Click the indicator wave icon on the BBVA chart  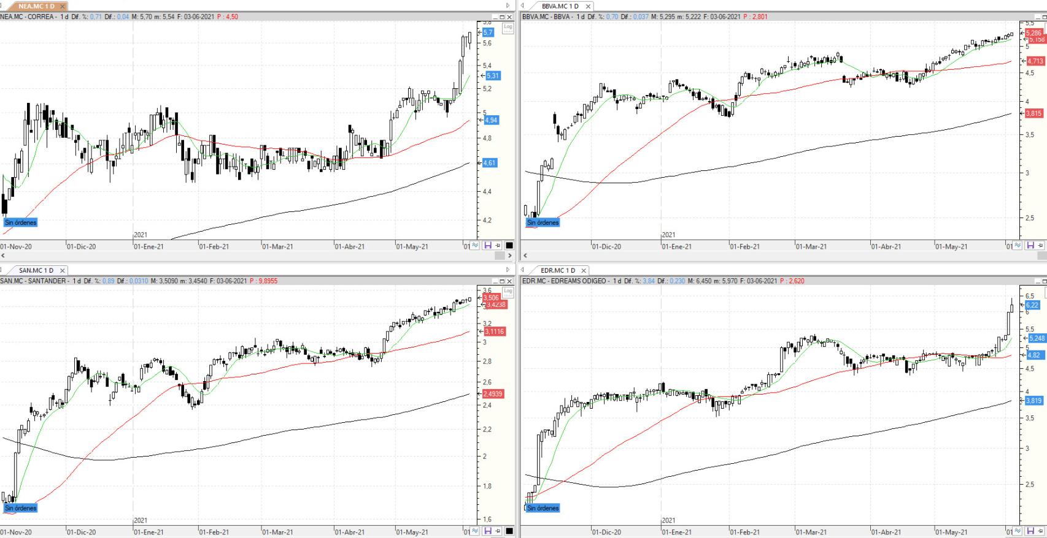click(1018, 246)
